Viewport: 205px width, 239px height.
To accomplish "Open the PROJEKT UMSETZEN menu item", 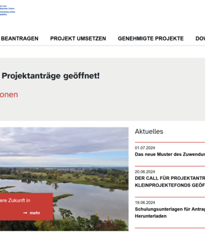I will point(78,39).
